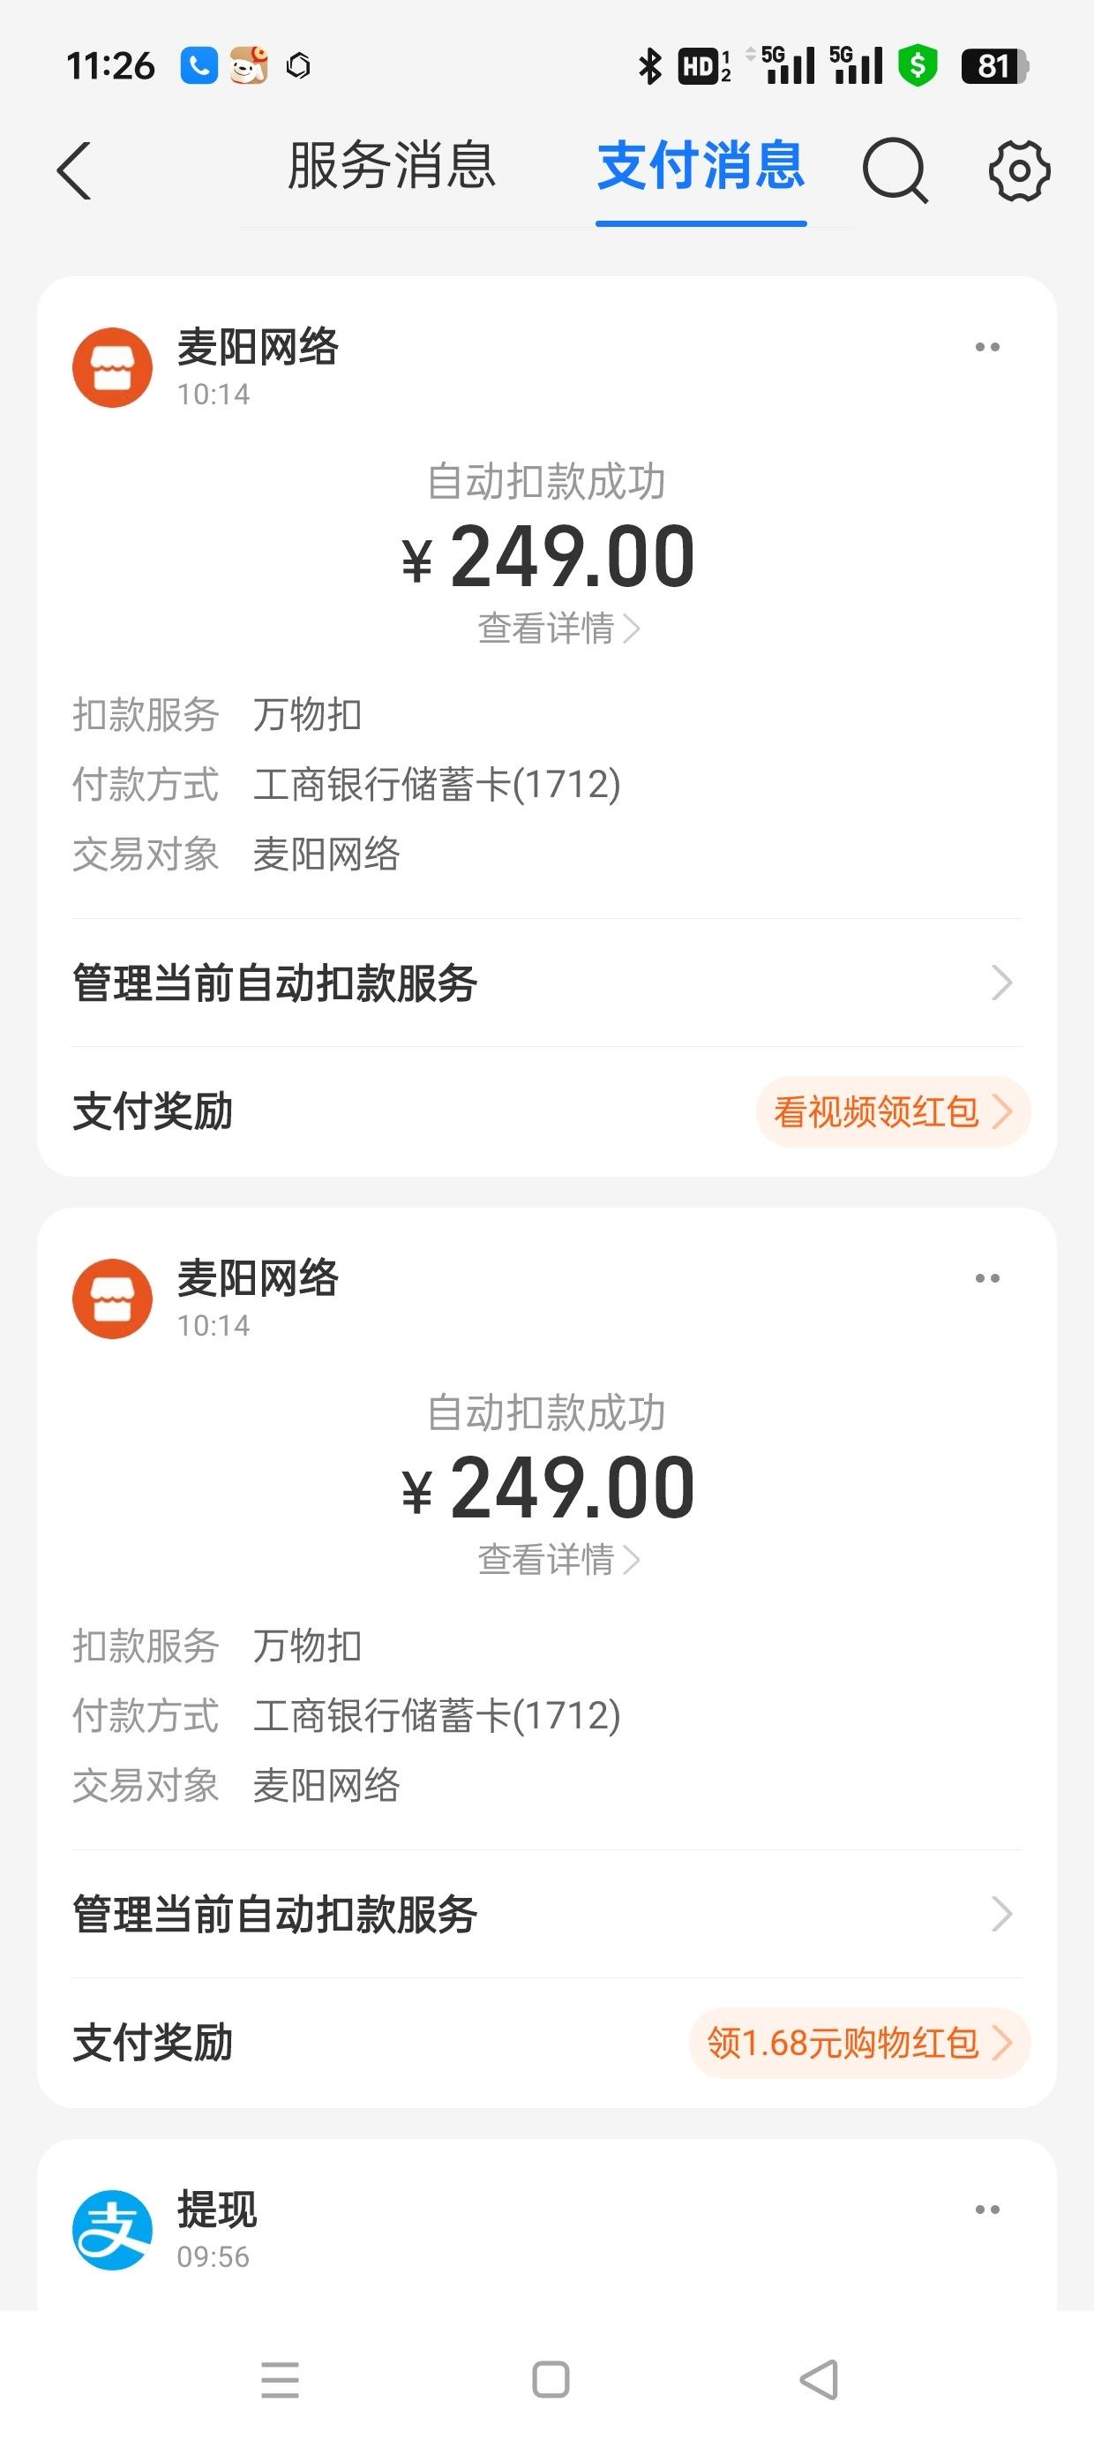Tap the 看视频领红包 reward button
Screen dimensions: 1094x2447
tap(893, 1111)
